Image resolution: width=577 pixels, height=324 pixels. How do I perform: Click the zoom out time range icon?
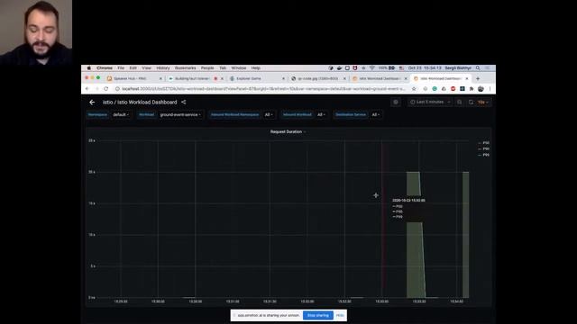459,102
